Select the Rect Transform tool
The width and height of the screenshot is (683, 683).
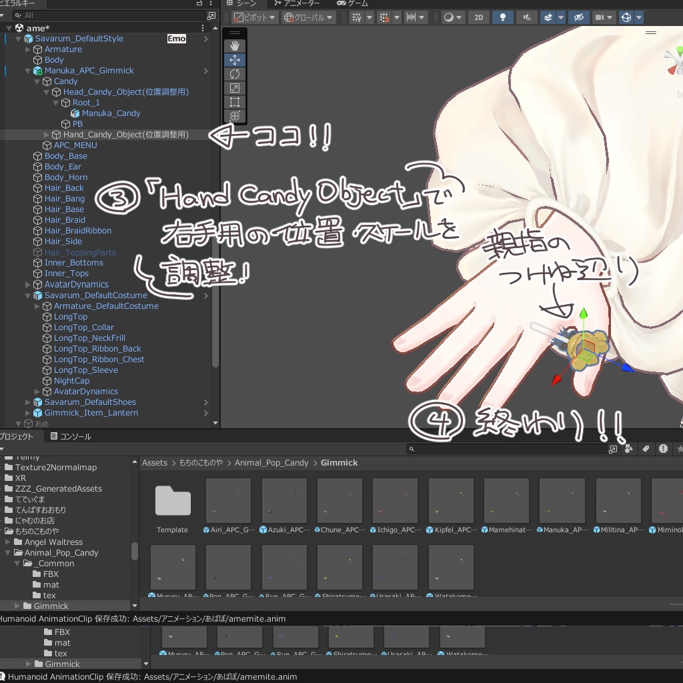[235, 102]
